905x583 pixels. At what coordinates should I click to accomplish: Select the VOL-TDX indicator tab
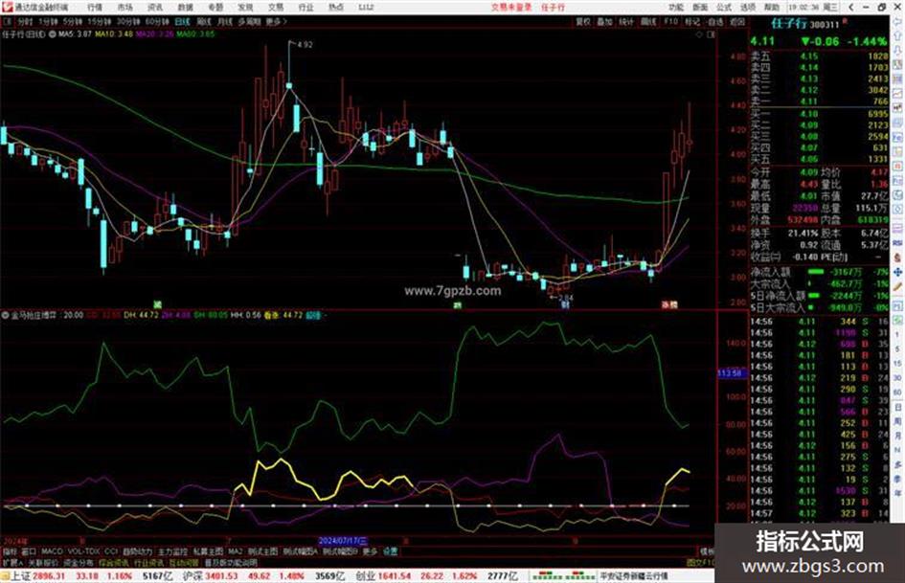click(83, 551)
